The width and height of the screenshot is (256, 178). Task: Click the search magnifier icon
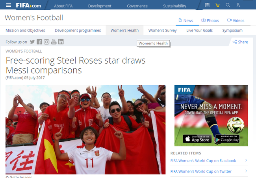228,5
